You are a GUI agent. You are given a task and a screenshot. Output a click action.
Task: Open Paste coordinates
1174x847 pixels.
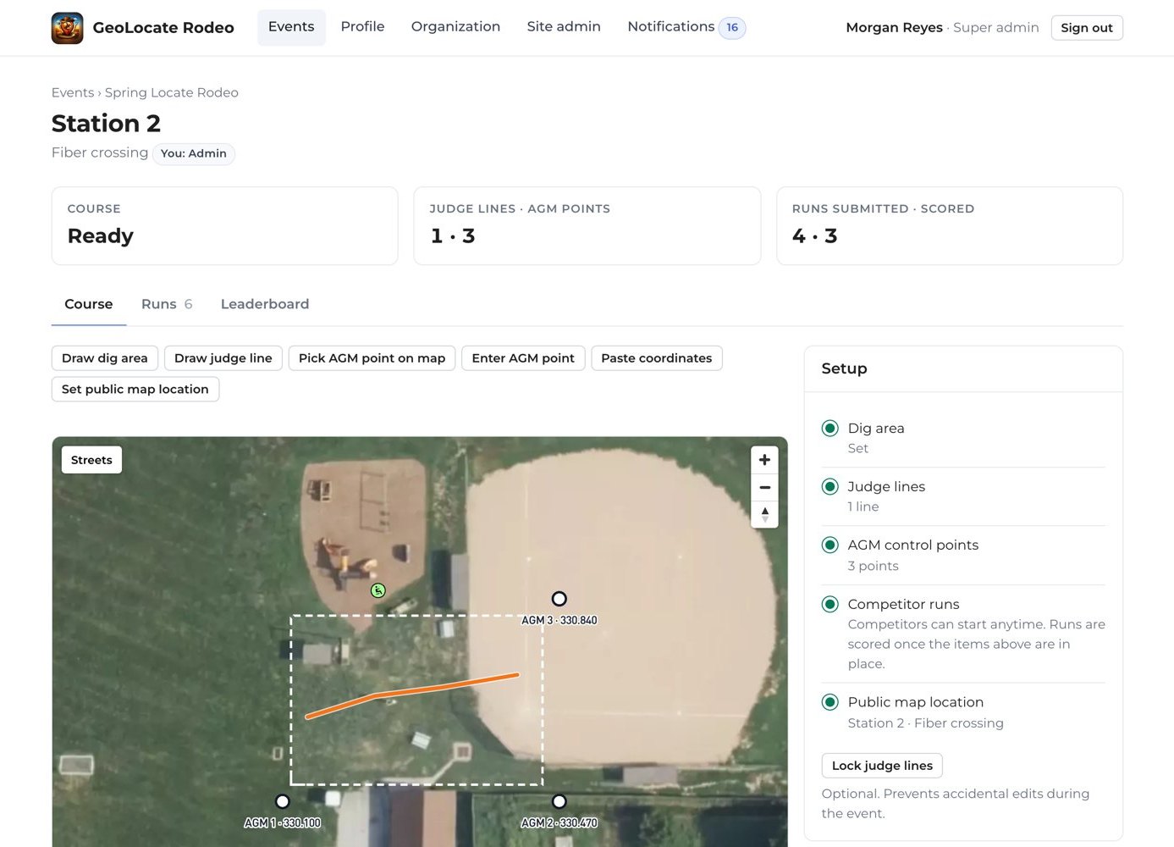coord(657,358)
